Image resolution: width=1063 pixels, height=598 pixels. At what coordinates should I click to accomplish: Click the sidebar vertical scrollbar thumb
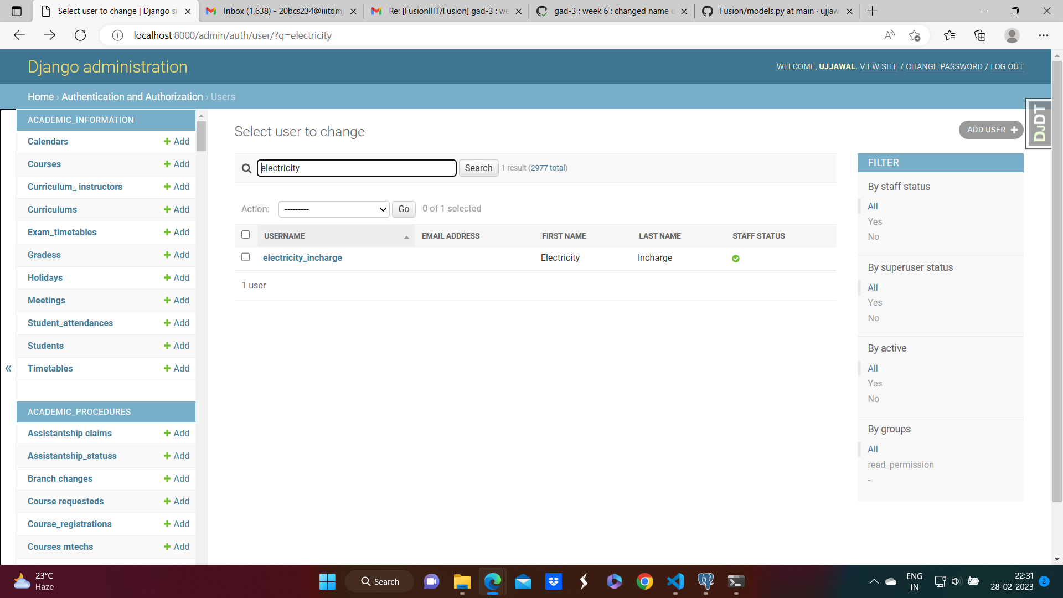click(x=202, y=136)
